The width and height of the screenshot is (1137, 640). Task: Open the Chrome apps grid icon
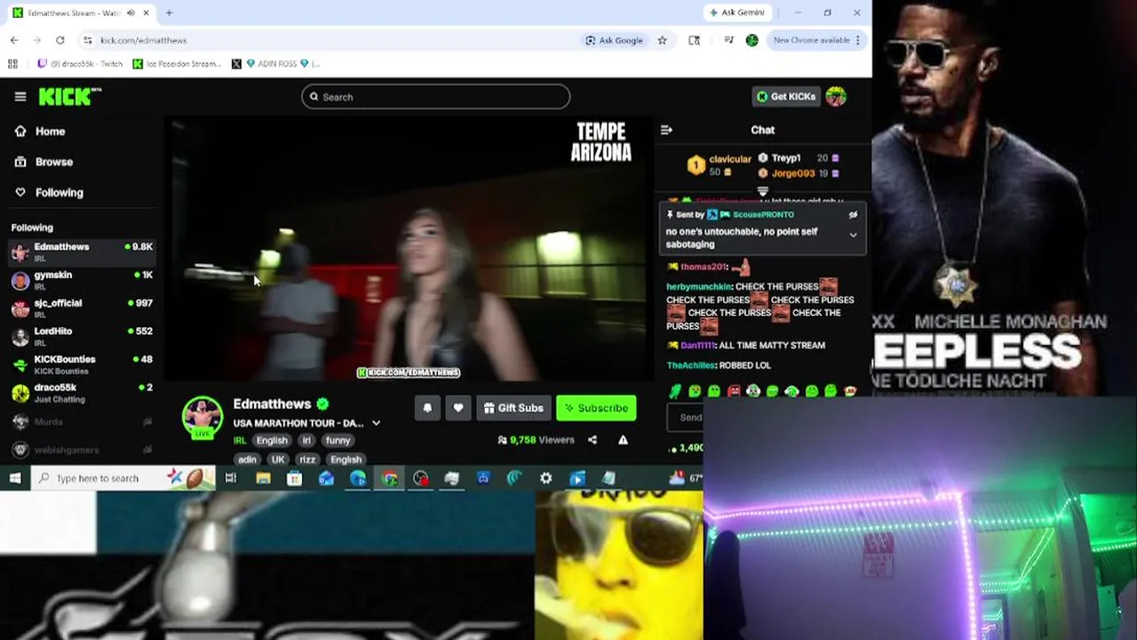point(12,64)
